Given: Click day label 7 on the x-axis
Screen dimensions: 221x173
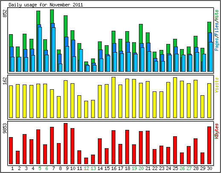Looking at the screenshot, I should [x=53, y=168].
